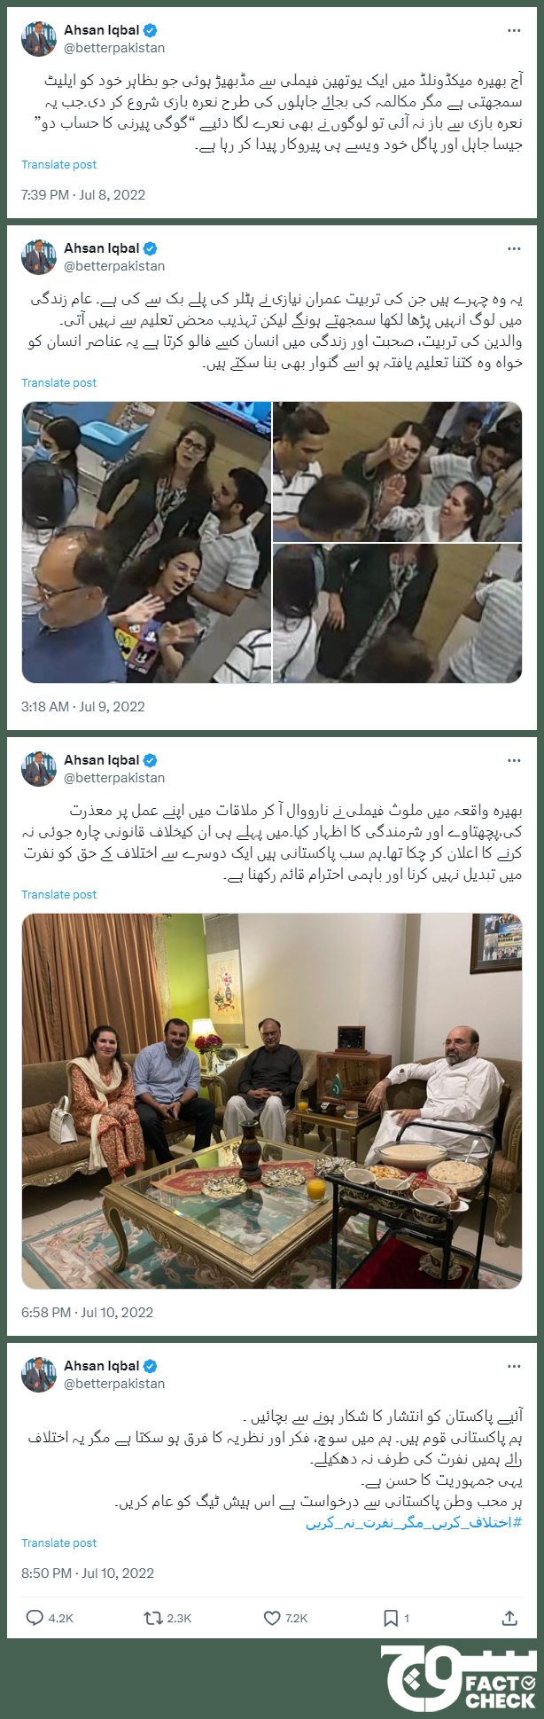
Task: Open the more options dots on first tweet
Action: pos(514,30)
